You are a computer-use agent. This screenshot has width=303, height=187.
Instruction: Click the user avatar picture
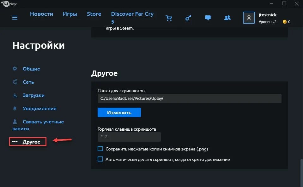249,18
